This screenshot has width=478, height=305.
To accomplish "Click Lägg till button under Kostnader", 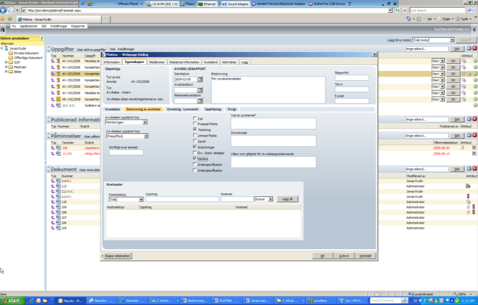I will coord(287,199).
